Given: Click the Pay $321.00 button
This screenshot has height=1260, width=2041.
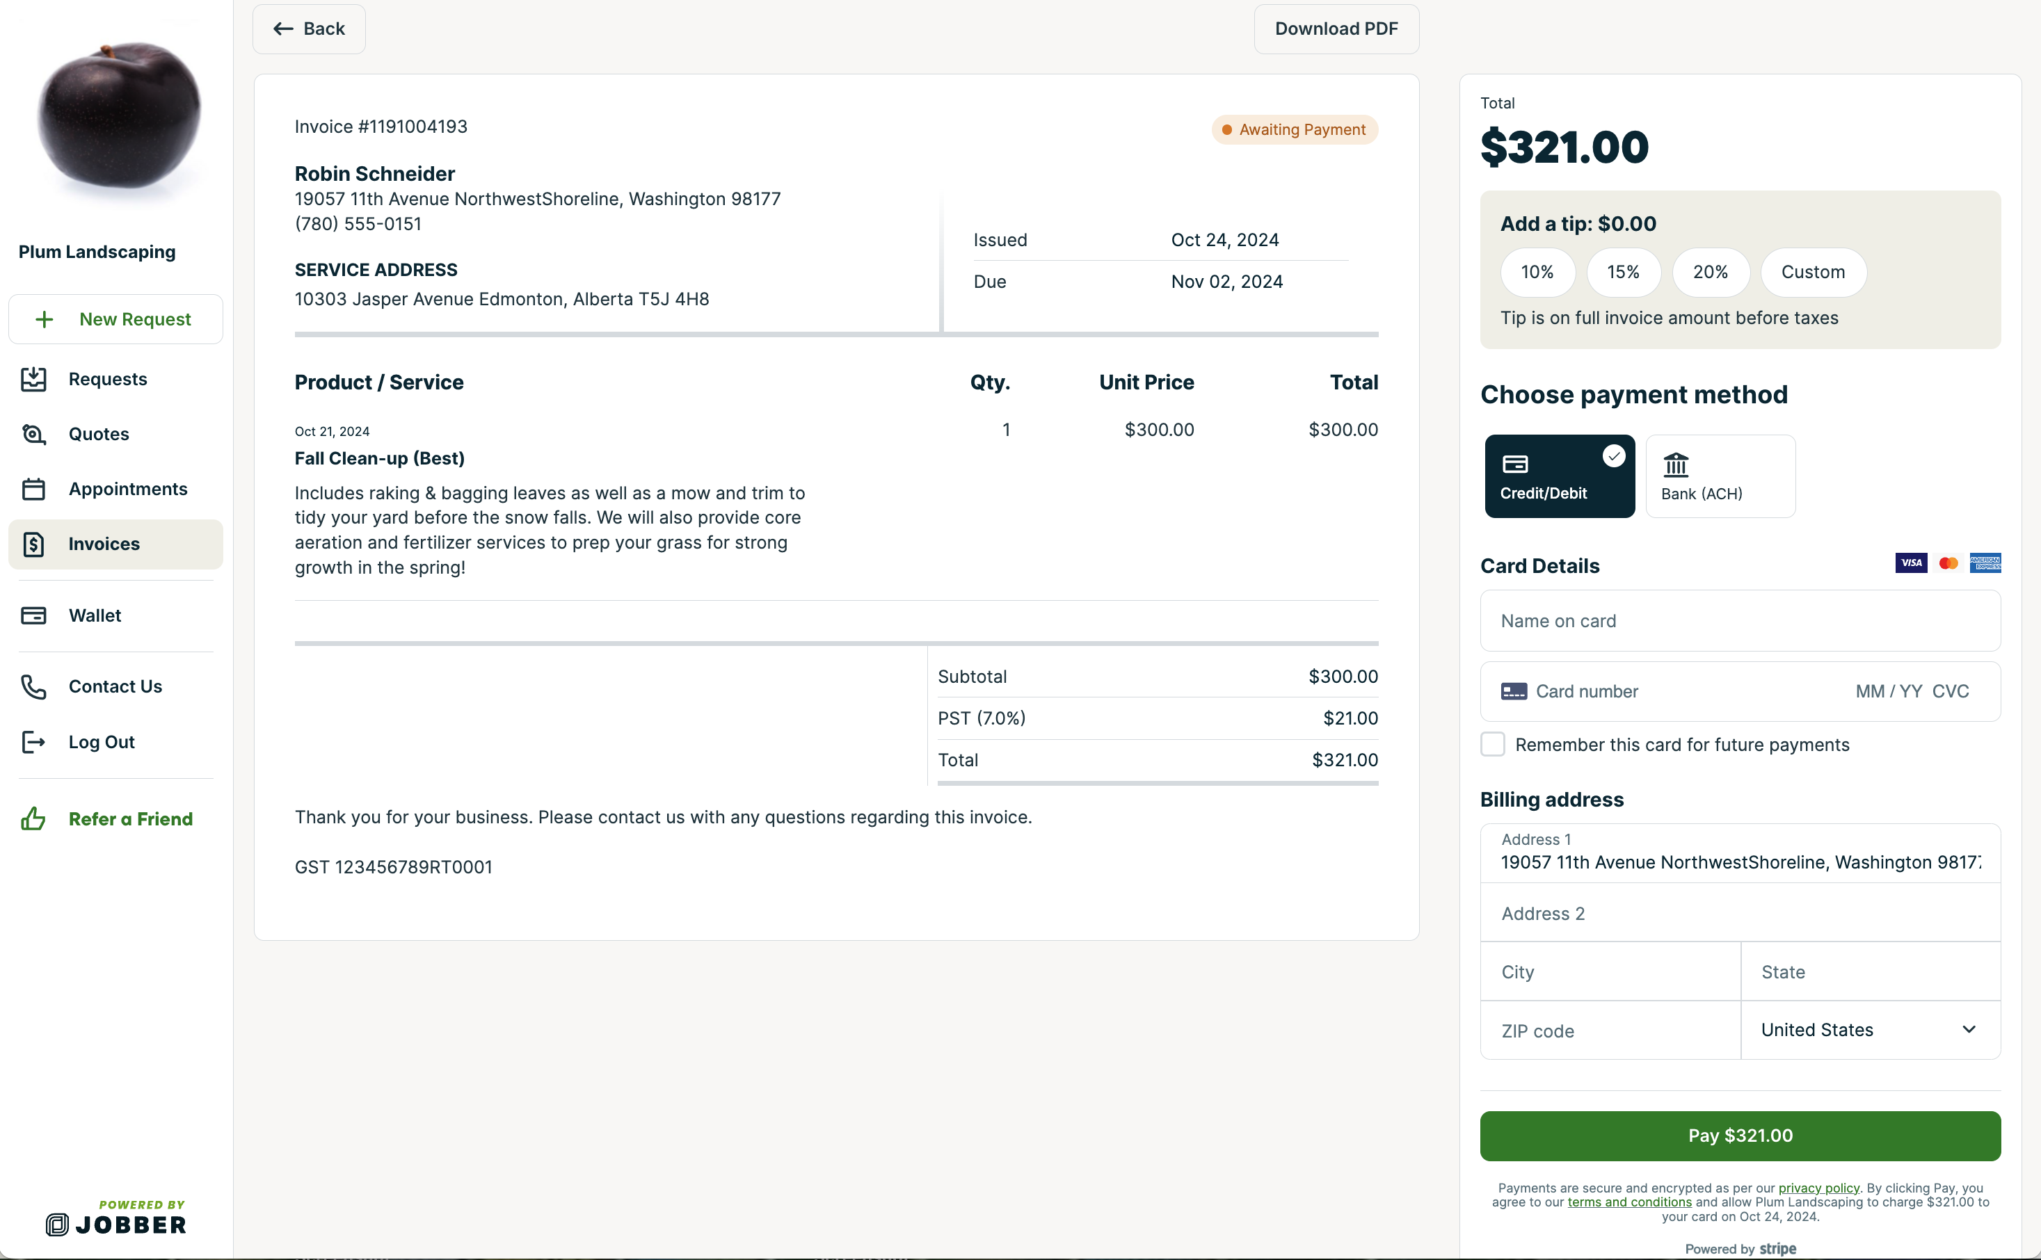Looking at the screenshot, I should [x=1739, y=1135].
